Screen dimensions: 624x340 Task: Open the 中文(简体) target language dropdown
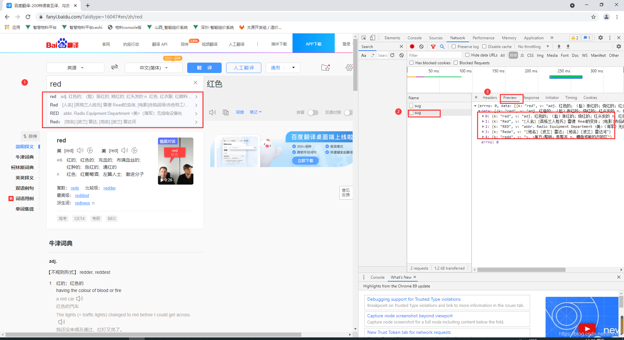[153, 68]
